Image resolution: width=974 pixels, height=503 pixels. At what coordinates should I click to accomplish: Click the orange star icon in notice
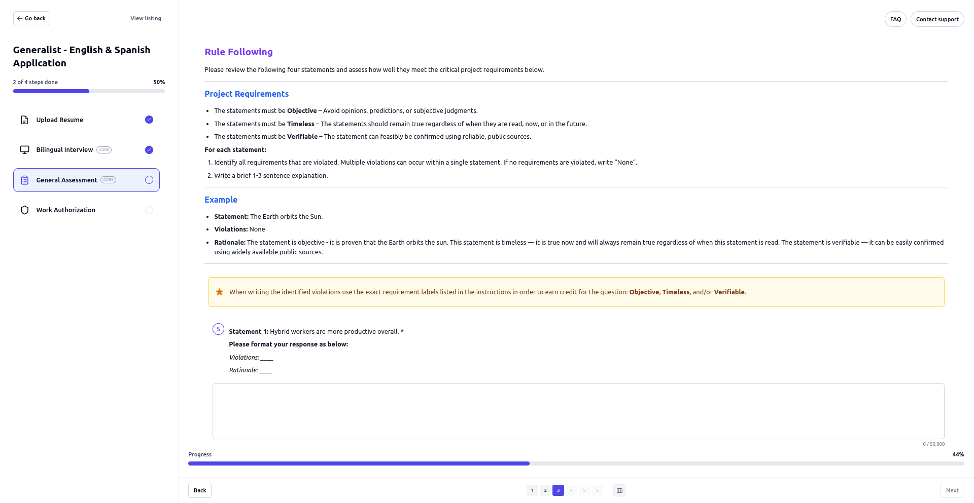click(219, 292)
